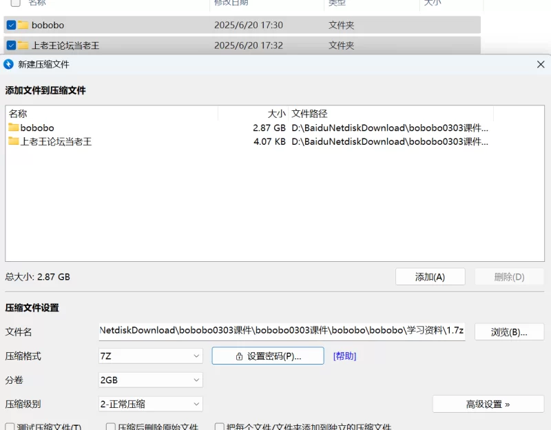Click the bobobo folder icon in archive list
The width and height of the screenshot is (551, 430).
click(13, 127)
